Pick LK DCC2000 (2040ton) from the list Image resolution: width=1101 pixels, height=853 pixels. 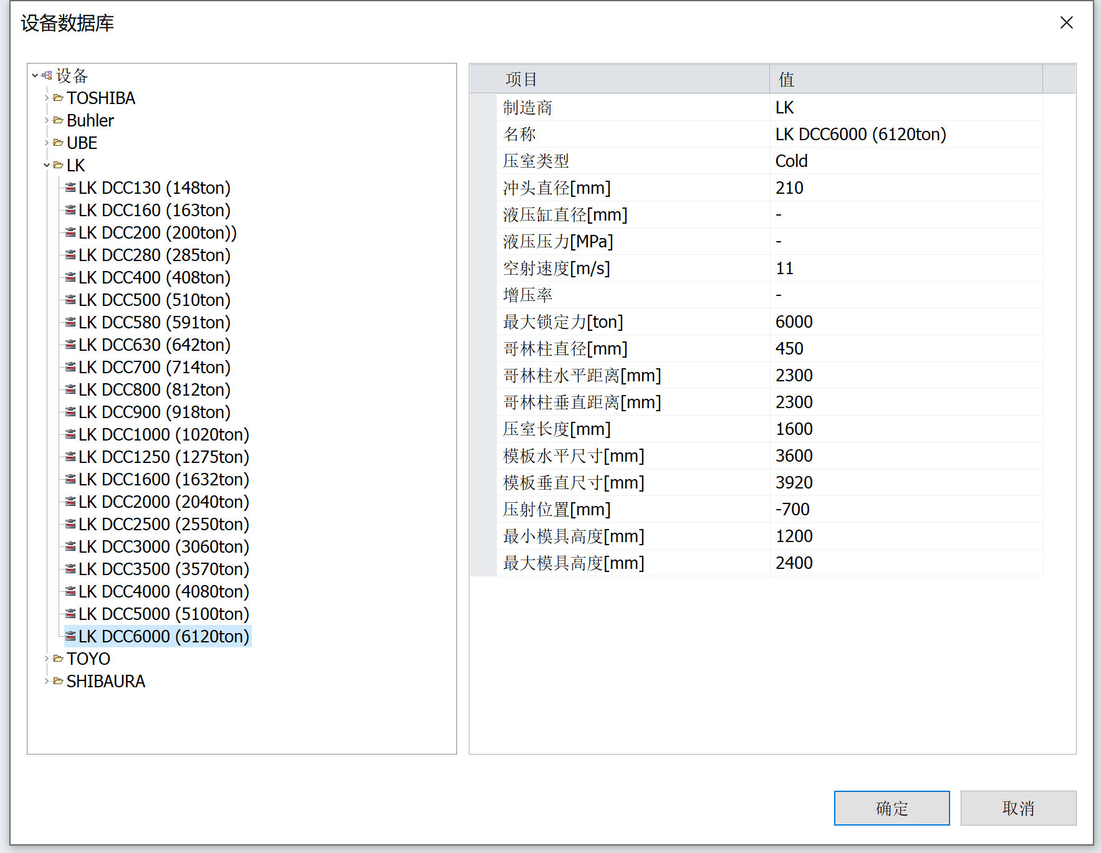click(164, 502)
